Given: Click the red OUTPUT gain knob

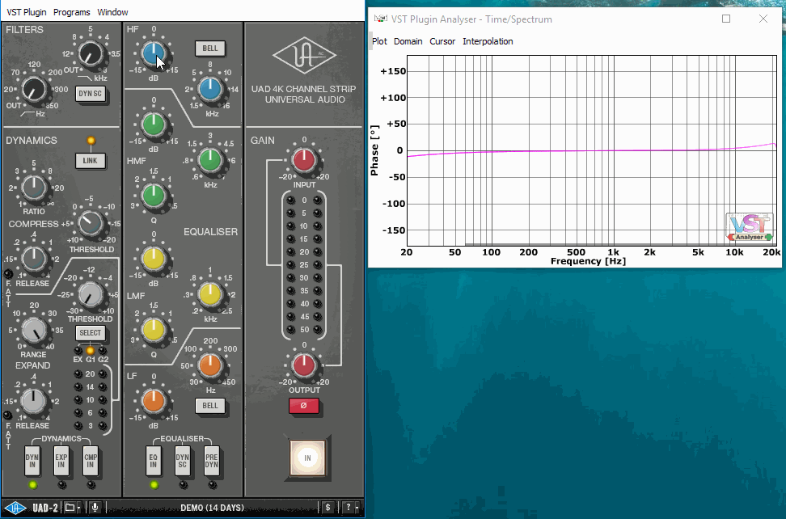Looking at the screenshot, I should 304,365.
